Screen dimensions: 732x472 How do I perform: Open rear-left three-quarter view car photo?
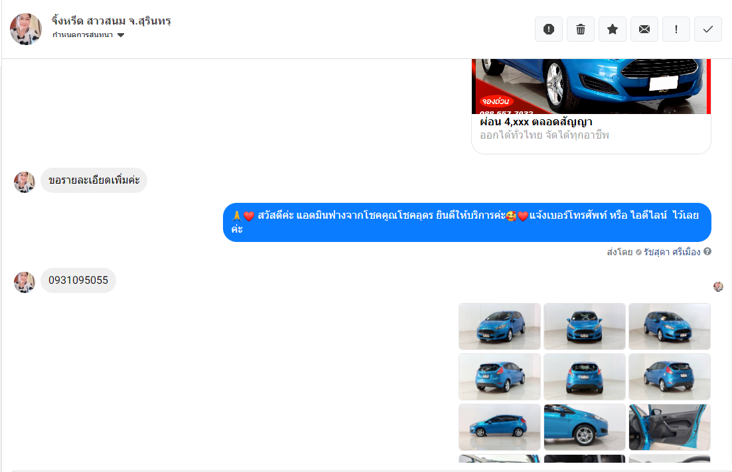(x=500, y=377)
